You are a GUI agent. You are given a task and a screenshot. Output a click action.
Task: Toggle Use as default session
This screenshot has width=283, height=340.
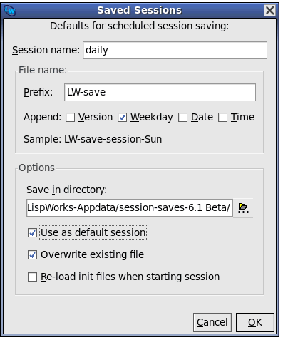click(x=32, y=233)
